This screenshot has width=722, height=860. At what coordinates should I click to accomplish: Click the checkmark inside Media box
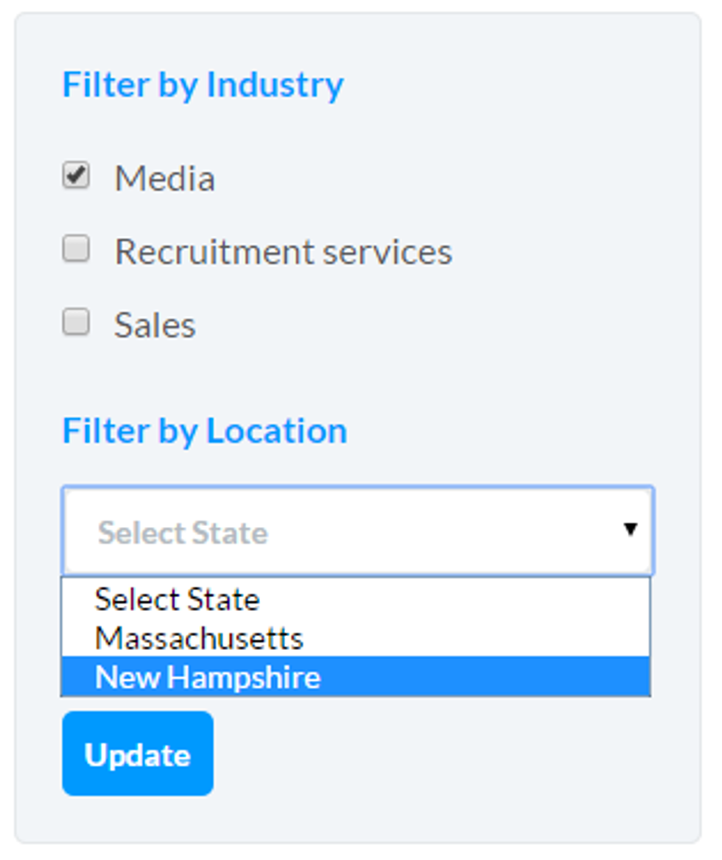(76, 175)
